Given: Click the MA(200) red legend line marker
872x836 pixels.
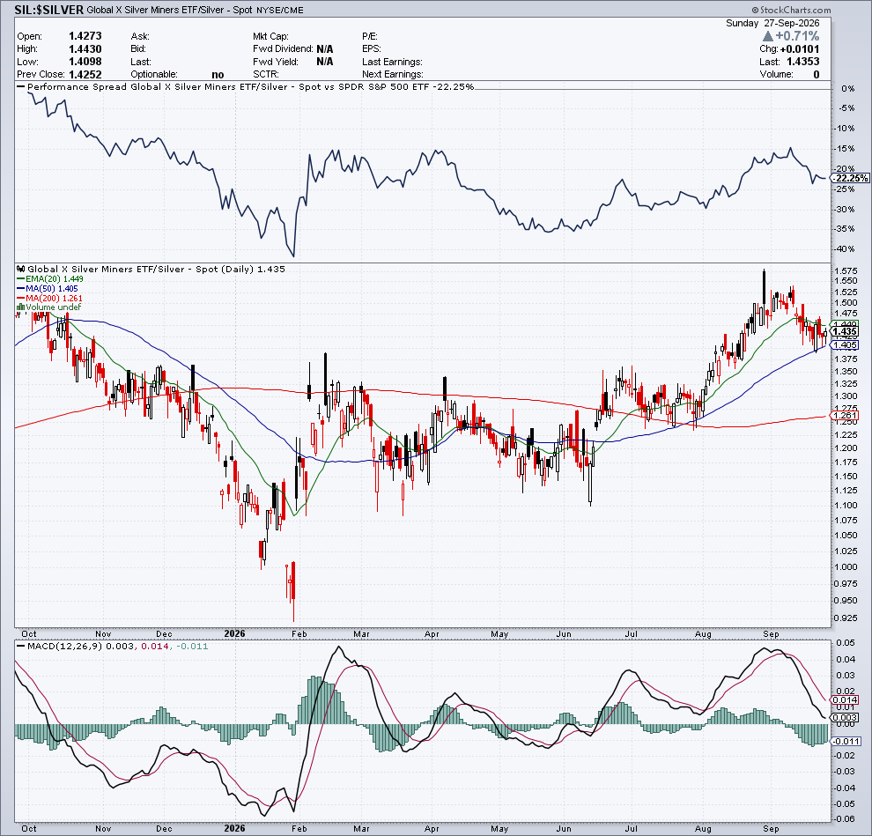Looking at the screenshot, I should coord(21,298).
